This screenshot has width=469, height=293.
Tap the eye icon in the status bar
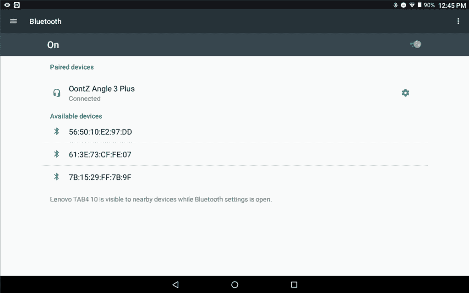point(7,5)
